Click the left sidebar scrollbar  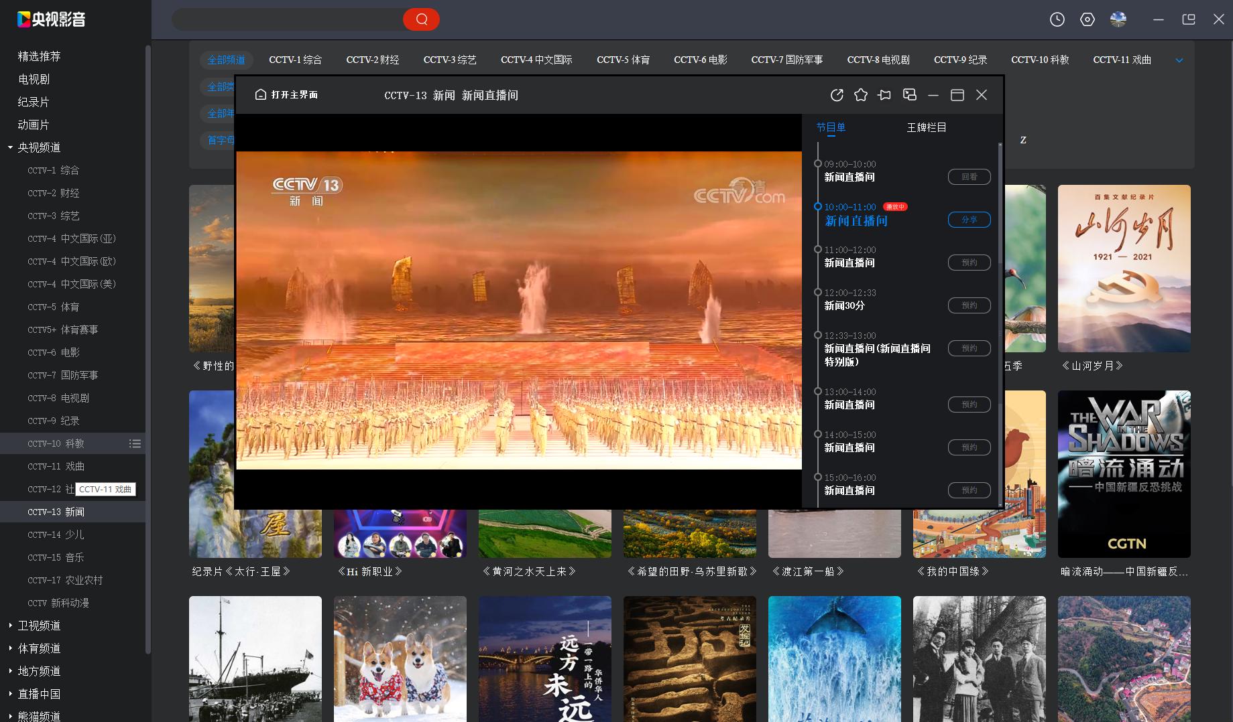pos(148,348)
